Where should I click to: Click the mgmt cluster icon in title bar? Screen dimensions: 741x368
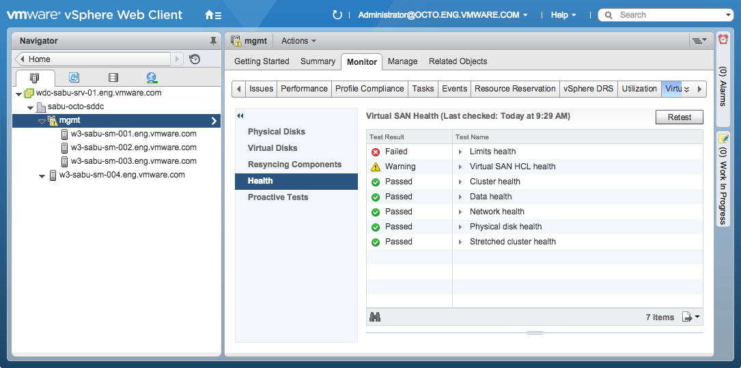tap(236, 41)
